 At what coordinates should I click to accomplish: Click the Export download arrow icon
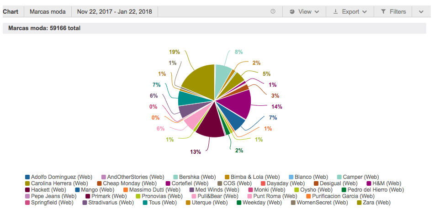336,11
